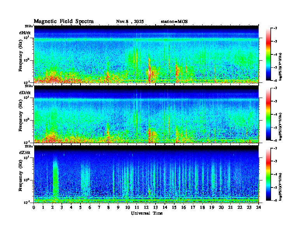Image resolution: width=308 pixels, height=238 pixels.
Task: Click hour 13 on the Universal Time axis
Action: point(156,208)
